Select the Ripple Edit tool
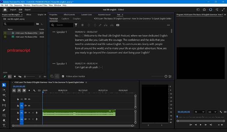 4,95
